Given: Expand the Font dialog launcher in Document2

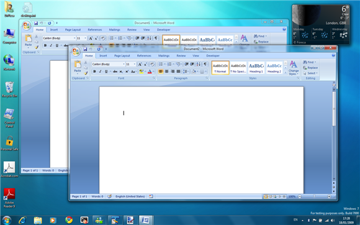Looking at the screenshot, I should coord(154,78).
